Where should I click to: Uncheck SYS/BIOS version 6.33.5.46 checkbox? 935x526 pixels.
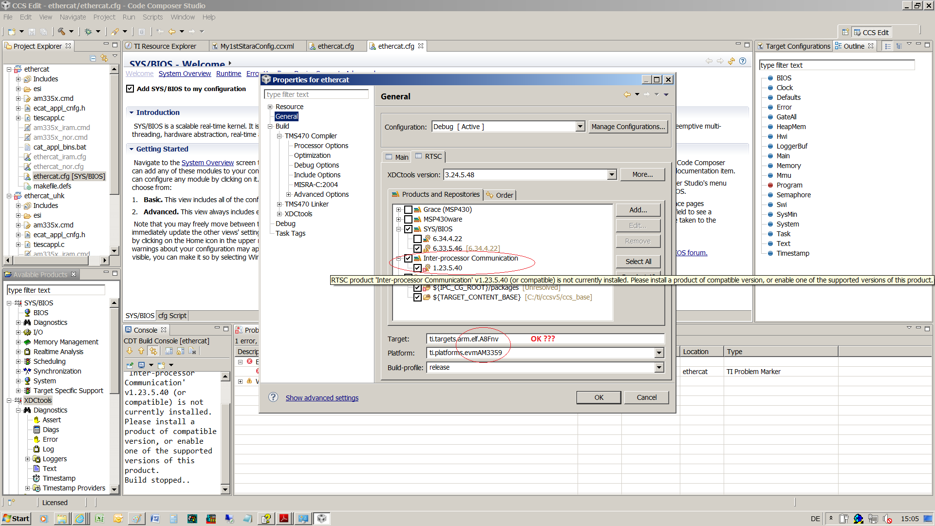pyautogui.click(x=417, y=248)
